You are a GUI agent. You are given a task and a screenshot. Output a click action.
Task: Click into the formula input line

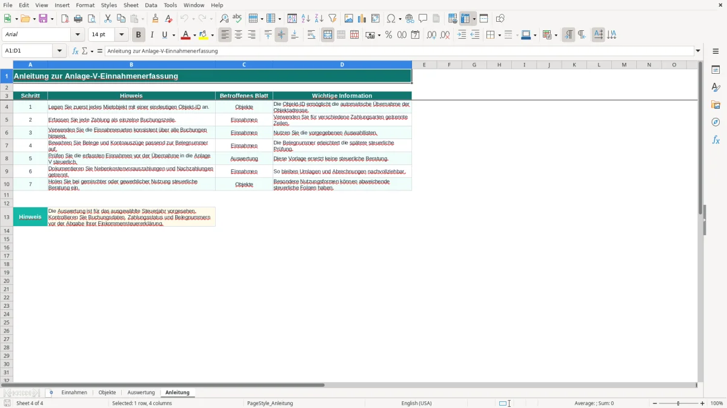[399, 51]
